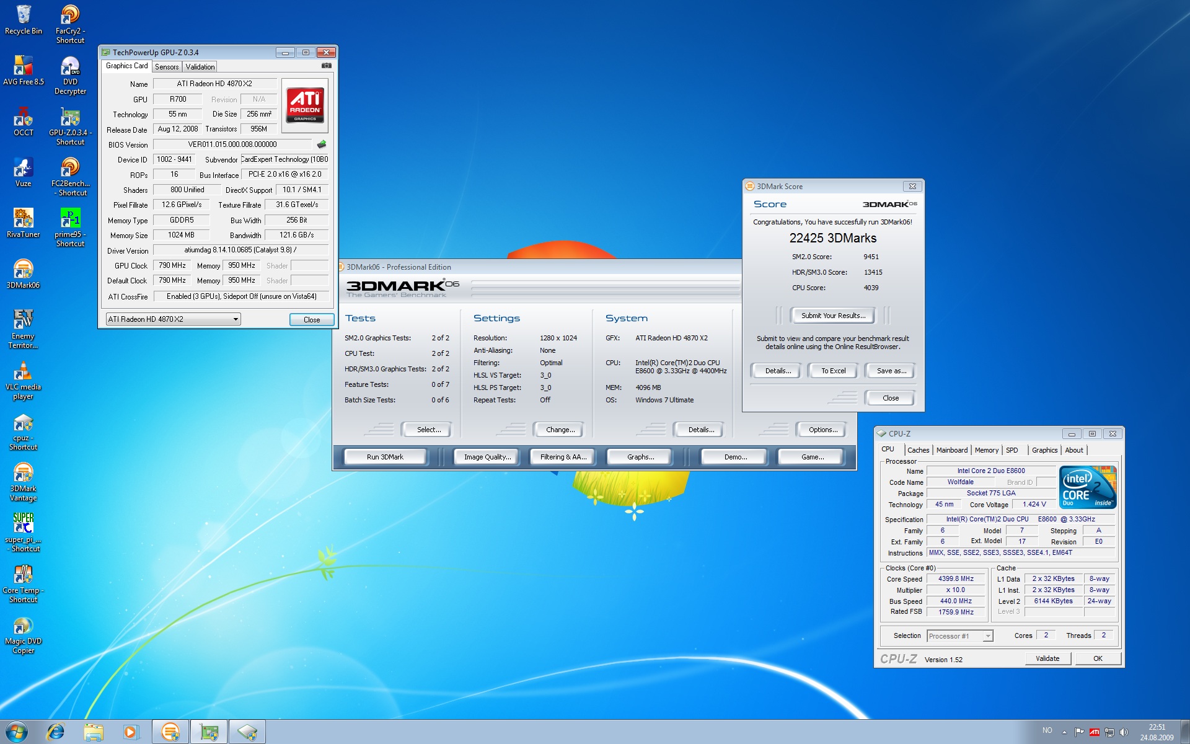Click the CPU-Z Validate button

point(1047,658)
